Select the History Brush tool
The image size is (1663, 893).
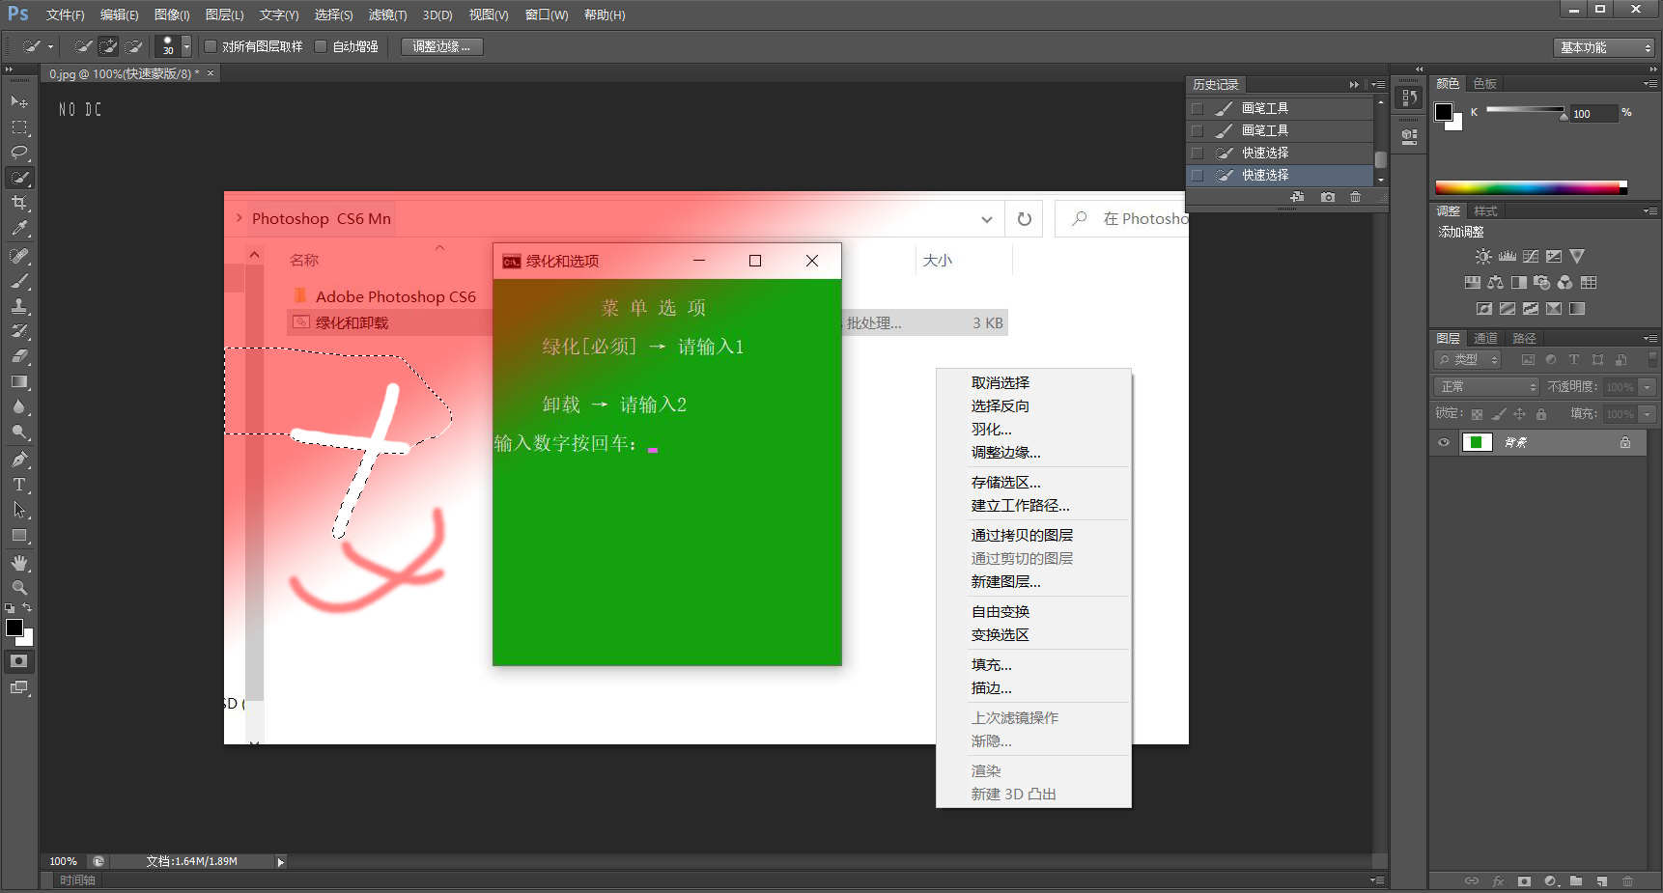tap(19, 331)
